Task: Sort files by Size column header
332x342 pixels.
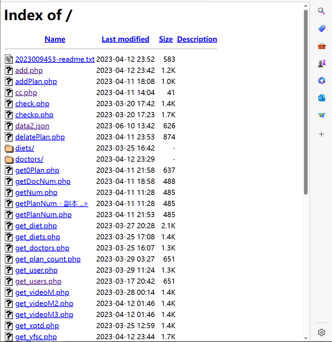Action: point(166,39)
